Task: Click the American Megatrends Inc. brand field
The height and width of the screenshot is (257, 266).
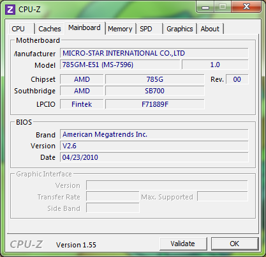Action: [x=154, y=134]
